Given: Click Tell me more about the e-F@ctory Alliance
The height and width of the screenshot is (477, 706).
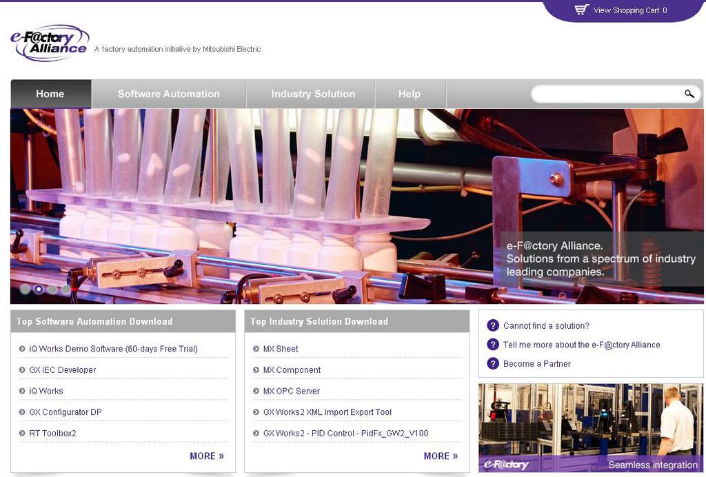Looking at the screenshot, I should 582,345.
